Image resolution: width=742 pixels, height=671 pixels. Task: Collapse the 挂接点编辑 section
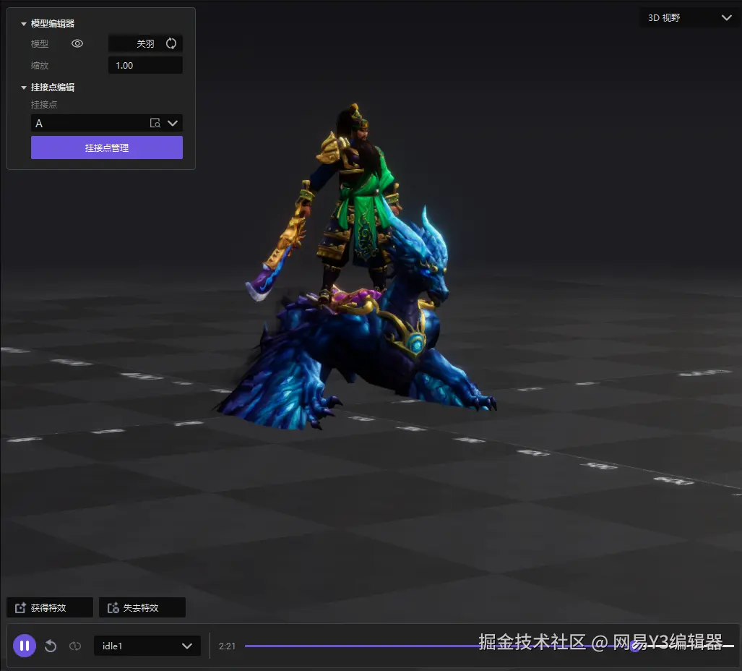(24, 87)
